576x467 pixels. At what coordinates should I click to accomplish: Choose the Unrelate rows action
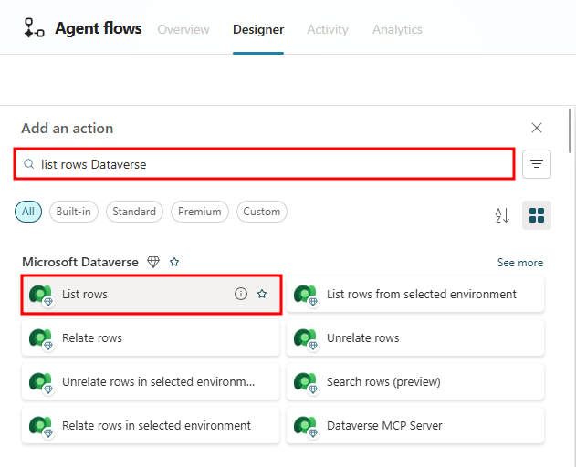pos(415,337)
